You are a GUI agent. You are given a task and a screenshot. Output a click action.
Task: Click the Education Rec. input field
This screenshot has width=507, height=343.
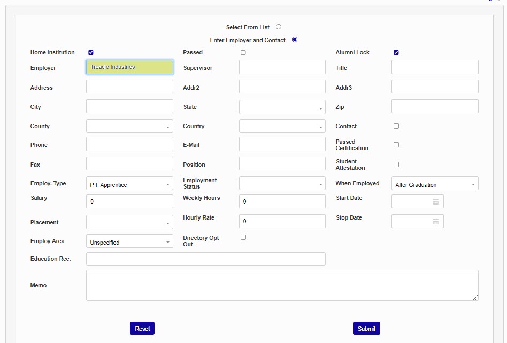point(205,259)
